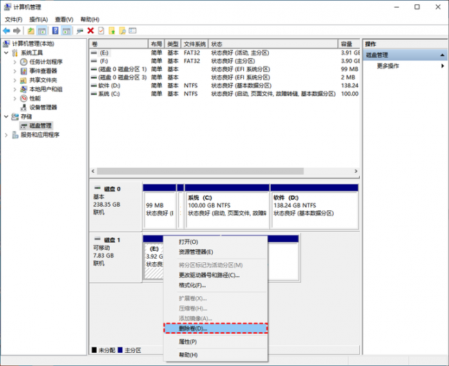Click the red X delete icon

[x=90, y=30]
